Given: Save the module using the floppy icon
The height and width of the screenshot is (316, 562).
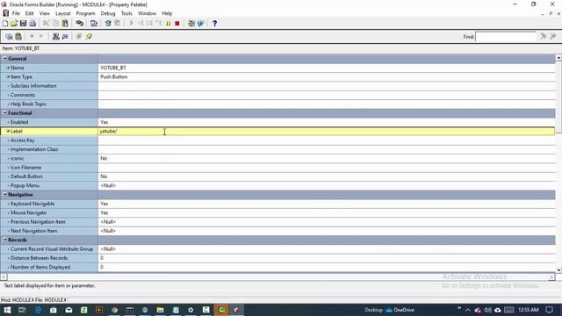Looking at the screenshot, I should pyautogui.click(x=24, y=24).
